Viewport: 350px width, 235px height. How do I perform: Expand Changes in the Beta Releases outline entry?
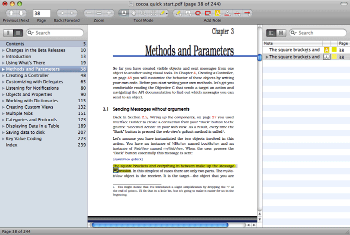click(3, 50)
